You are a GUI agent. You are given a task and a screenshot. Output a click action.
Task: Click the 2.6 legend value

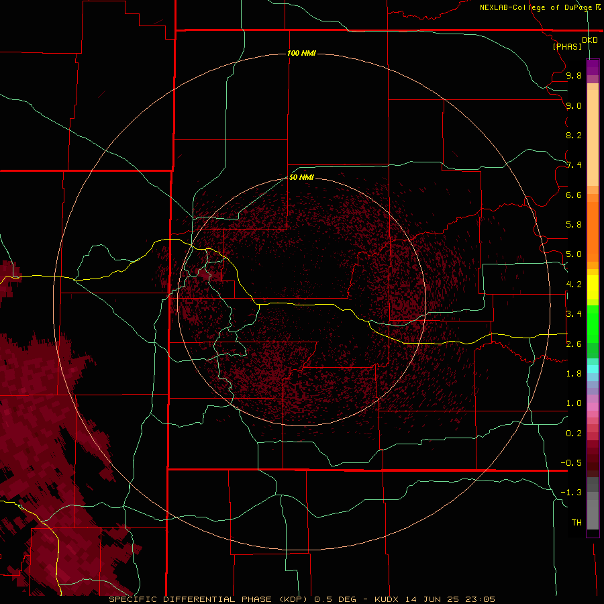click(574, 344)
